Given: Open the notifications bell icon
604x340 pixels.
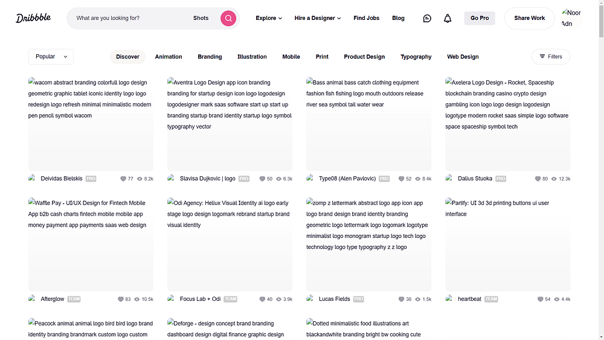Looking at the screenshot, I should (x=447, y=18).
